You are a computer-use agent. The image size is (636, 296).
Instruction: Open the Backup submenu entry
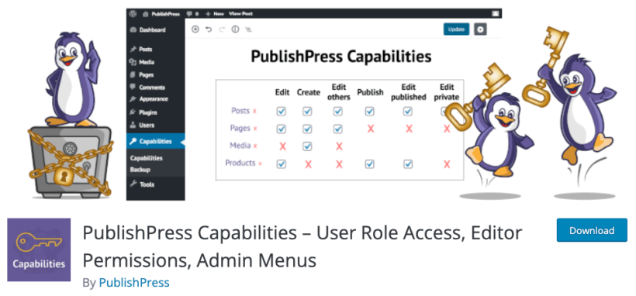(140, 170)
